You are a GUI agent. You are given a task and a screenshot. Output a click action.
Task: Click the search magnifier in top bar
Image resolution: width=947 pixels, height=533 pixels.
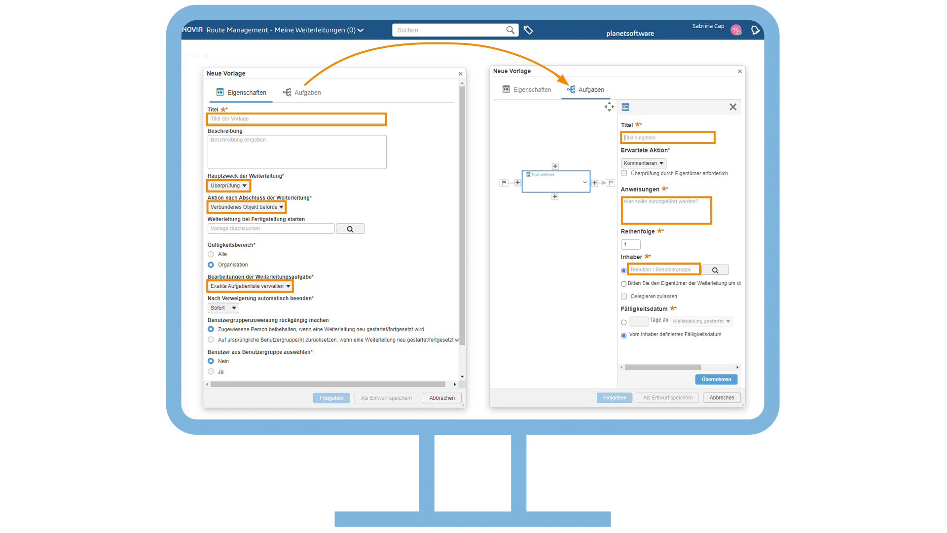click(510, 30)
